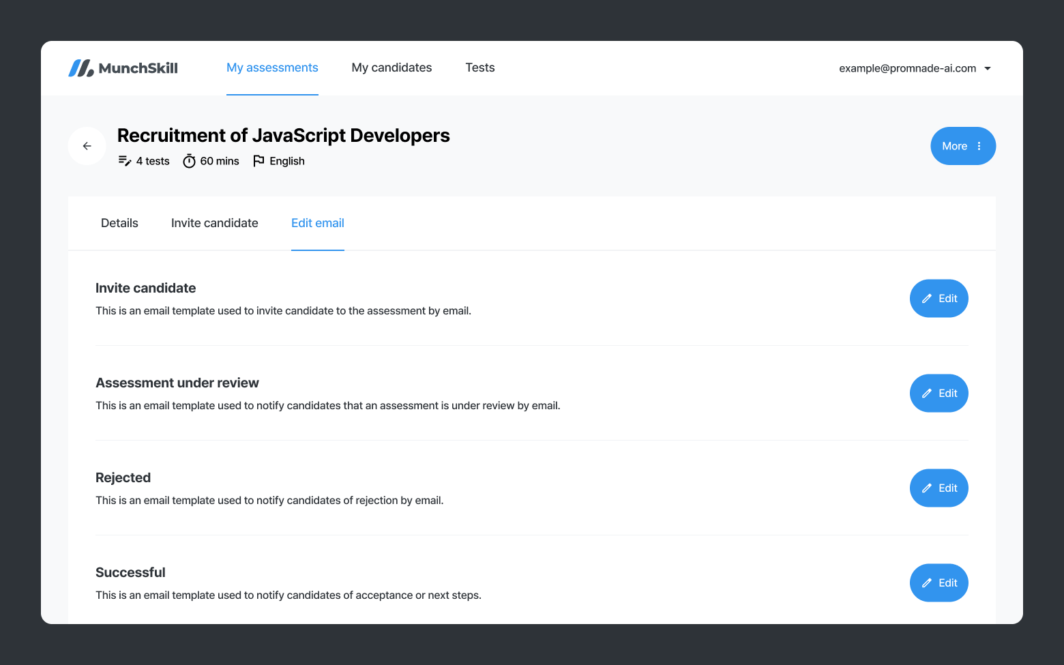Click the three-dot icon in More button
This screenshot has width=1064, height=665.
pyautogui.click(x=979, y=146)
